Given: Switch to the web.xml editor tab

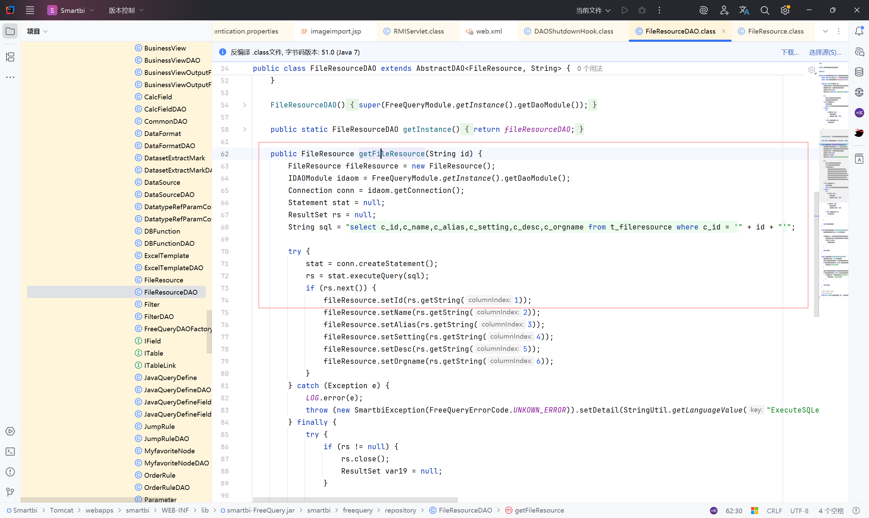Looking at the screenshot, I should point(488,31).
